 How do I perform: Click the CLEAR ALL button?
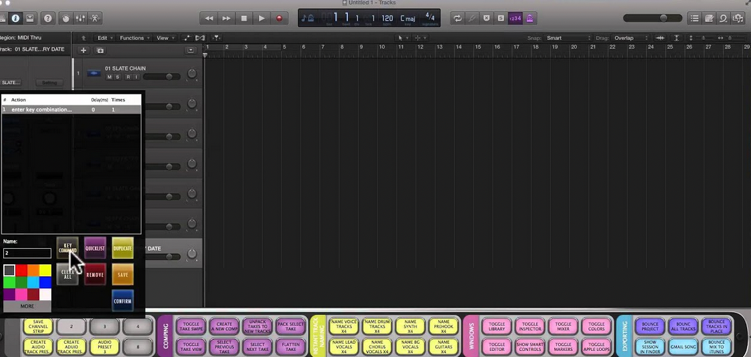[67, 274]
